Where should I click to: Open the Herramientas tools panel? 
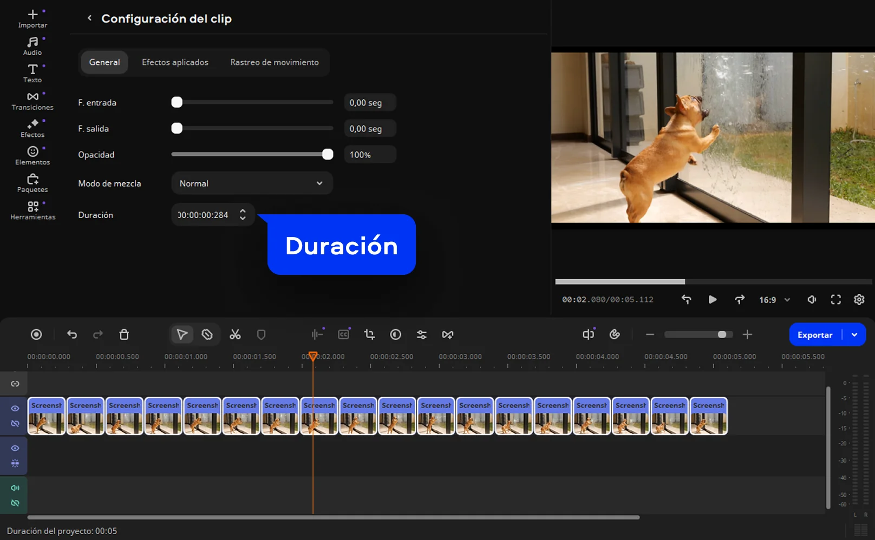32,210
